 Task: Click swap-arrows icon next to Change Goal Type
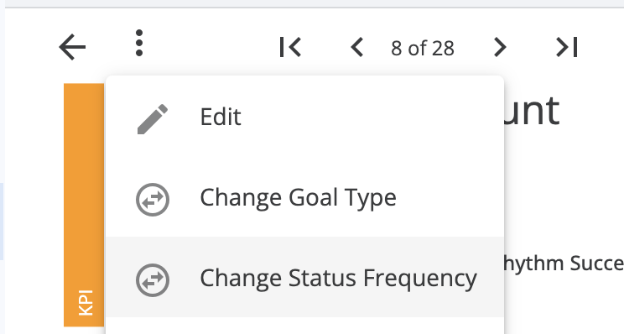click(153, 200)
